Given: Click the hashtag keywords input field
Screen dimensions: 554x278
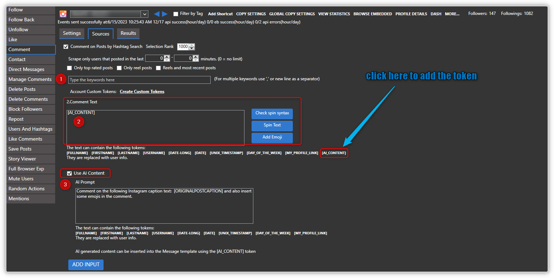Looking at the screenshot, I should point(139,80).
